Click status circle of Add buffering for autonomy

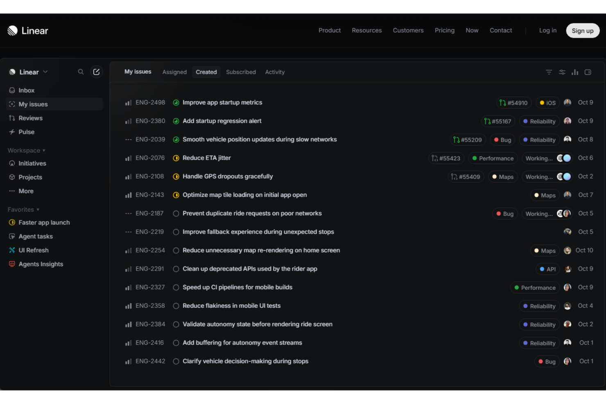pos(176,343)
